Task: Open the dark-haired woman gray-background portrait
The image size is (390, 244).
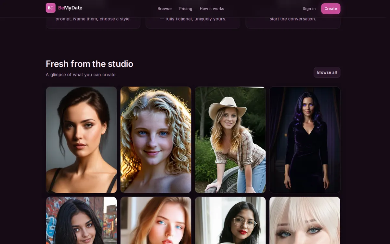Action: [x=81, y=140]
